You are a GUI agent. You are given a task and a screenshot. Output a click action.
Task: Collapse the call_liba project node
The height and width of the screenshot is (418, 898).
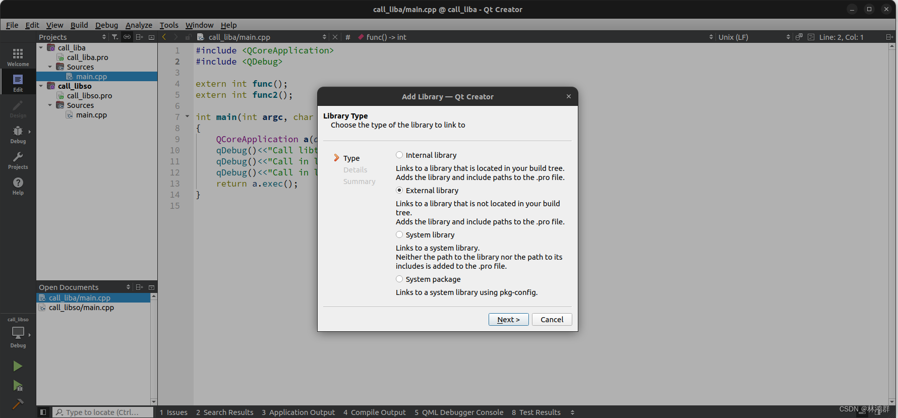pos(41,47)
